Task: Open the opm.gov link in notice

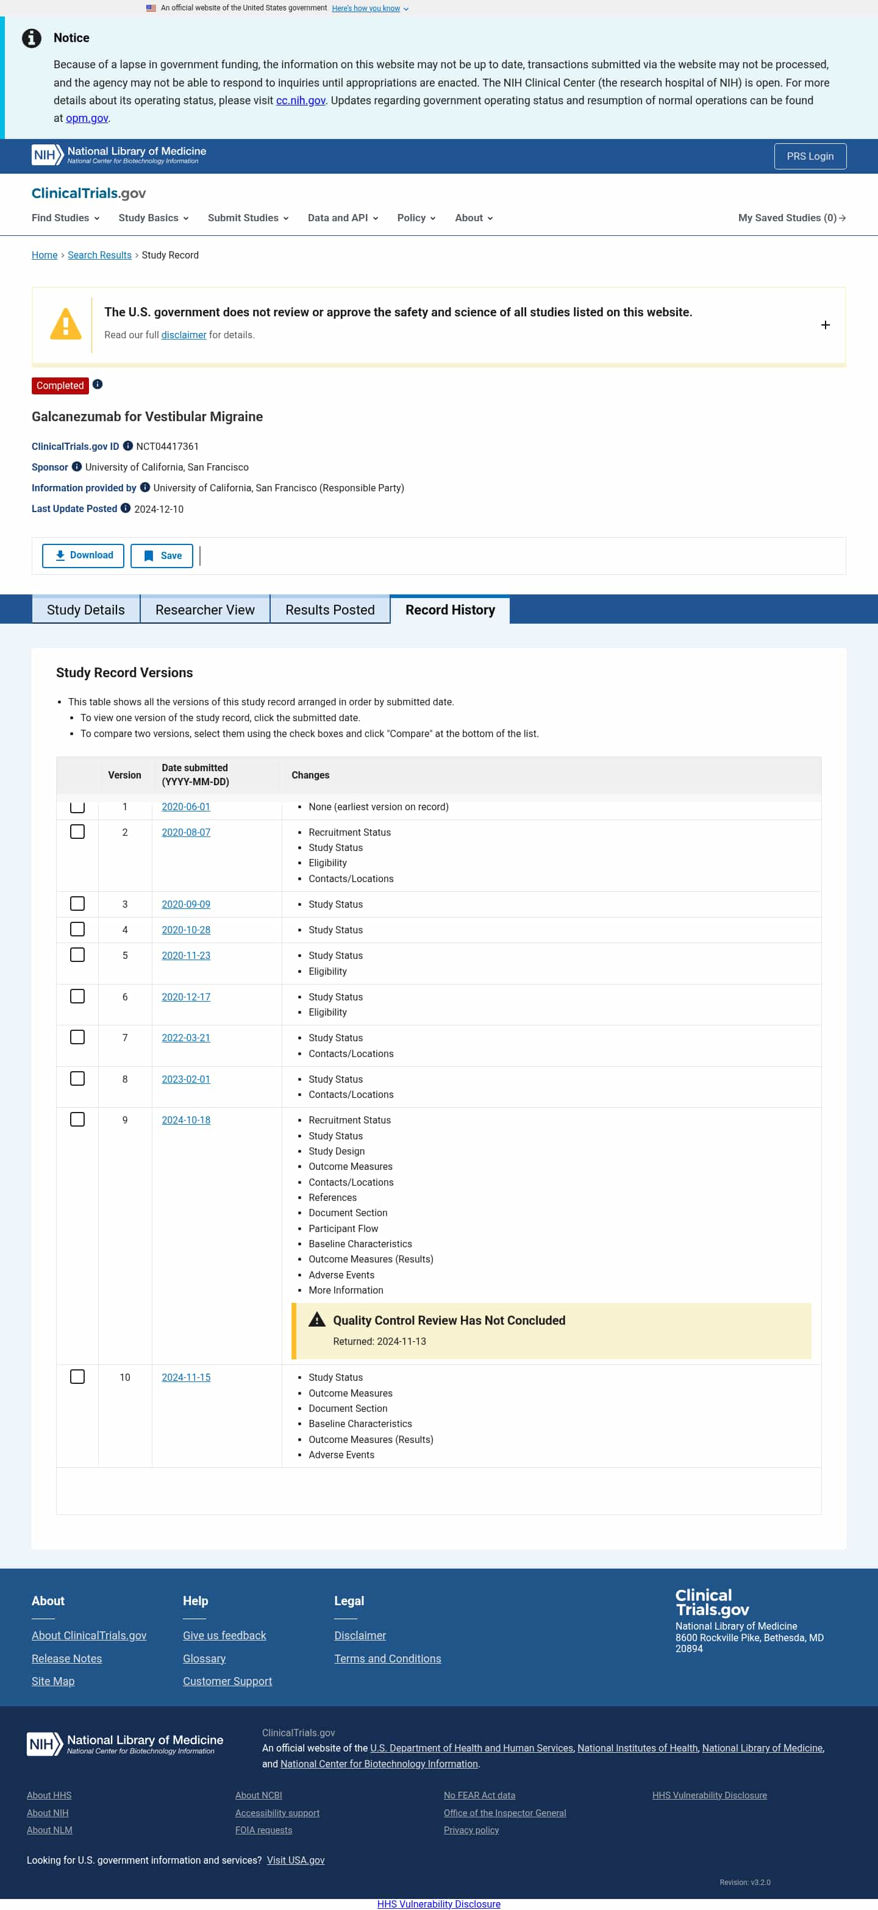Action: tap(87, 118)
